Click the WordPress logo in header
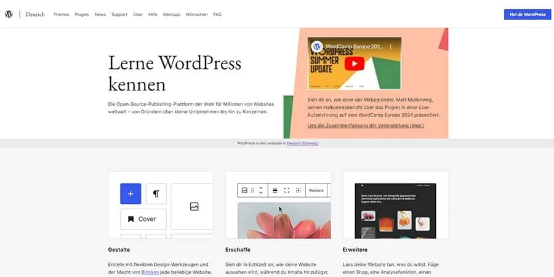Image resolution: width=554 pixels, height=277 pixels. click(9, 15)
